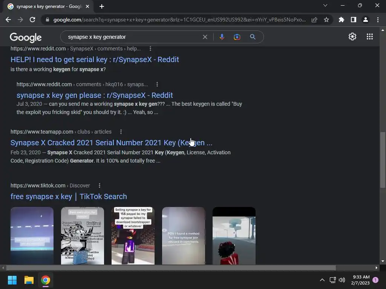Go to the Google logo homepage

point(26,37)
